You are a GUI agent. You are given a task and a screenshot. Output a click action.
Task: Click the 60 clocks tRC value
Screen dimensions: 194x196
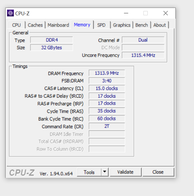(x=107, y=119)
